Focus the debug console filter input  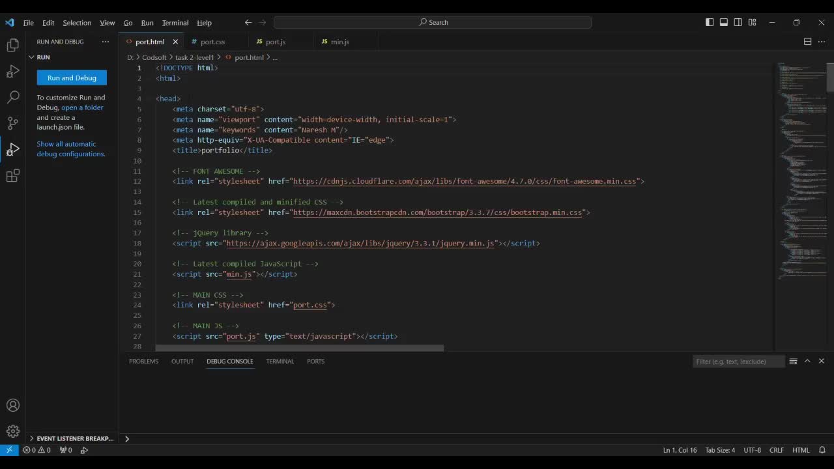[x=738, y=362]
